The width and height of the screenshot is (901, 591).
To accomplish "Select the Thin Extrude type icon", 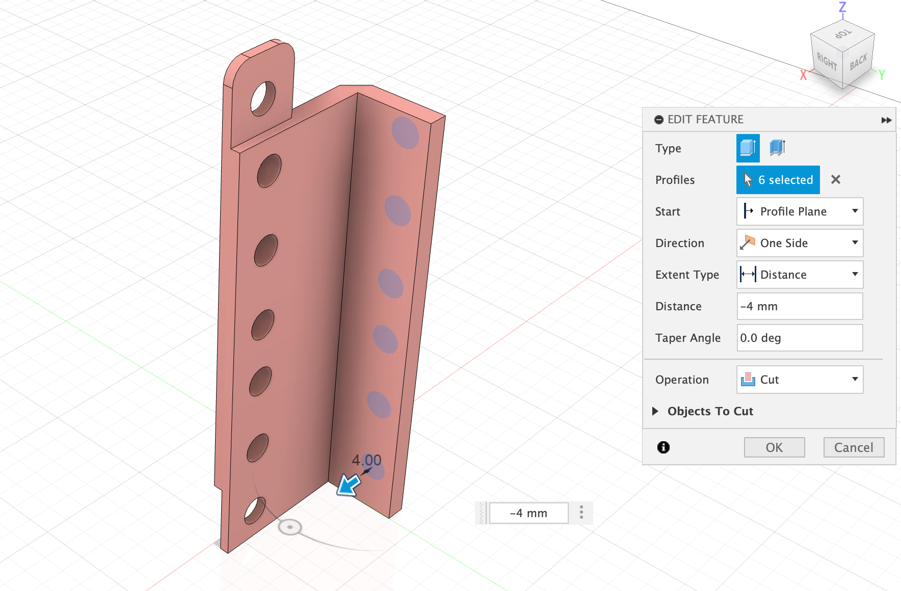I will pos(777,148).
